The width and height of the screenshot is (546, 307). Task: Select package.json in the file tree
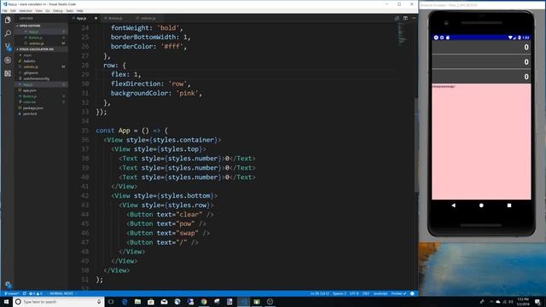coord(41,108)
